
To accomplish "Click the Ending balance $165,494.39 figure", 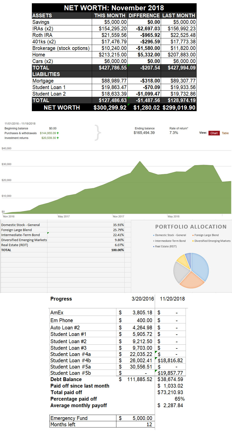I will pyautogui.click(x=144, y=133).
